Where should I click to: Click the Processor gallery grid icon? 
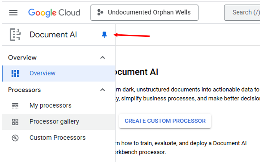tap(15, 122)
